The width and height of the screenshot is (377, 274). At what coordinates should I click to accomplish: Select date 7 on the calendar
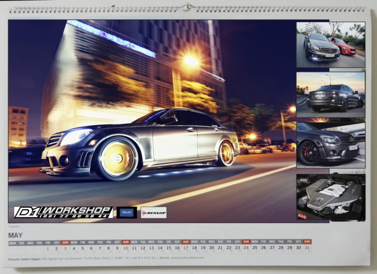100,248
